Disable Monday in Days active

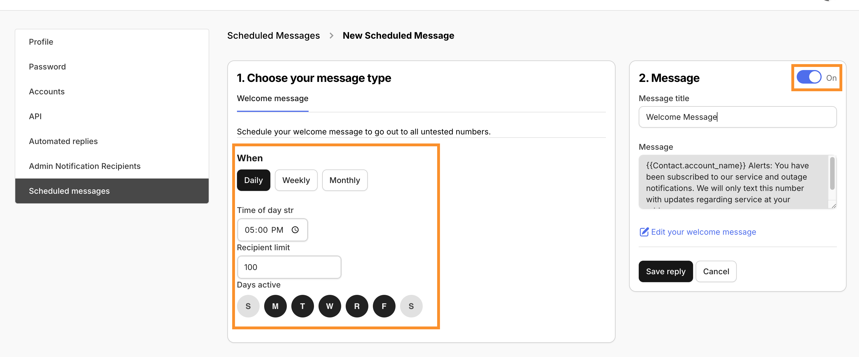(x=275, y=306)
